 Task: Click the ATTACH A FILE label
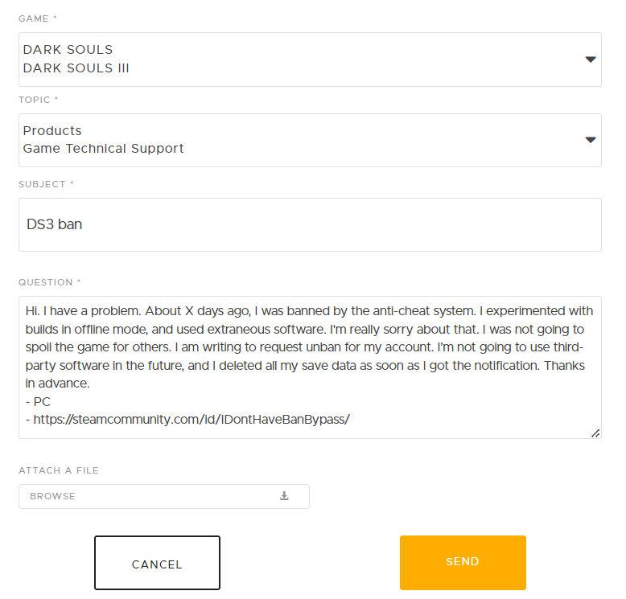[58, 470]
